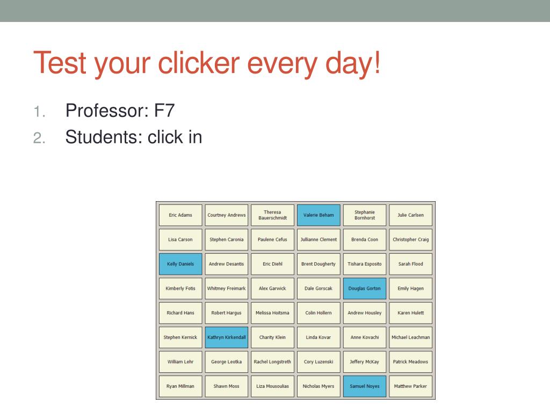Select the Valerie Beham cell
Viewport: 550px width, 412px height.
point(319,215)
